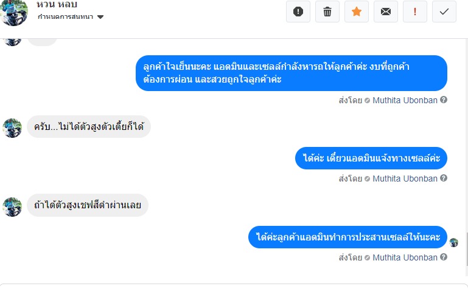Click help icon under last sent message
The image size is (468, 289).
(444, 257)
